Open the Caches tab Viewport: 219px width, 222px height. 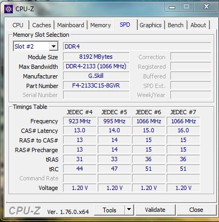[42, 25]
